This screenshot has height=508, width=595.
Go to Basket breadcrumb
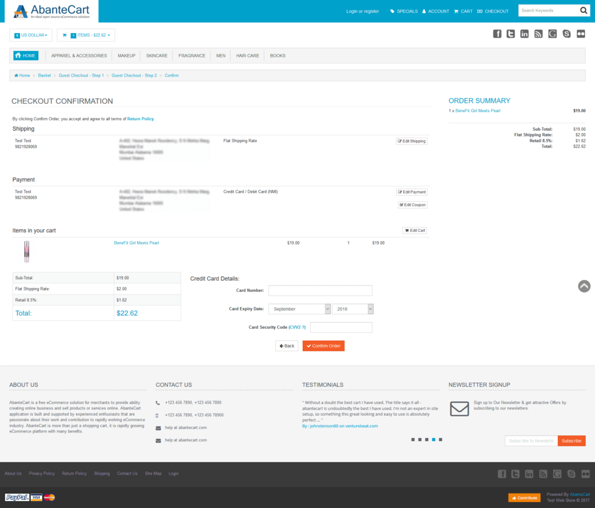click(x=44, y=75)
